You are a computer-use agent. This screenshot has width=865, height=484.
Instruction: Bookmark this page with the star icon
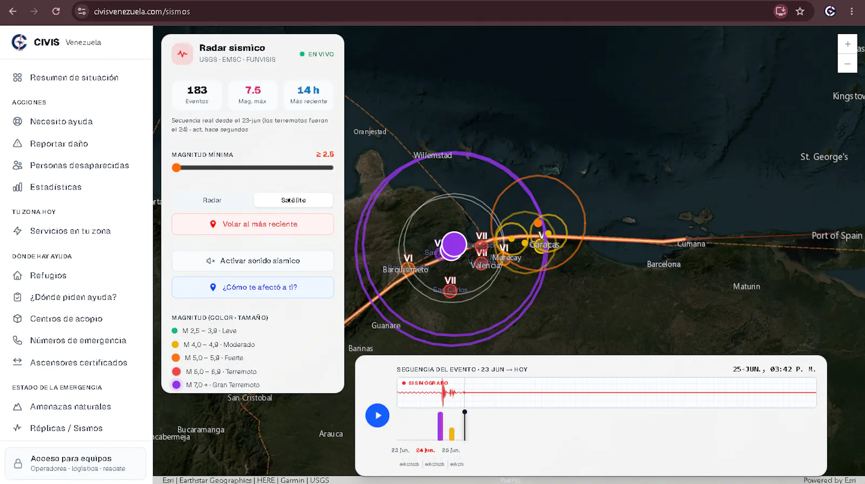point(800,11)
